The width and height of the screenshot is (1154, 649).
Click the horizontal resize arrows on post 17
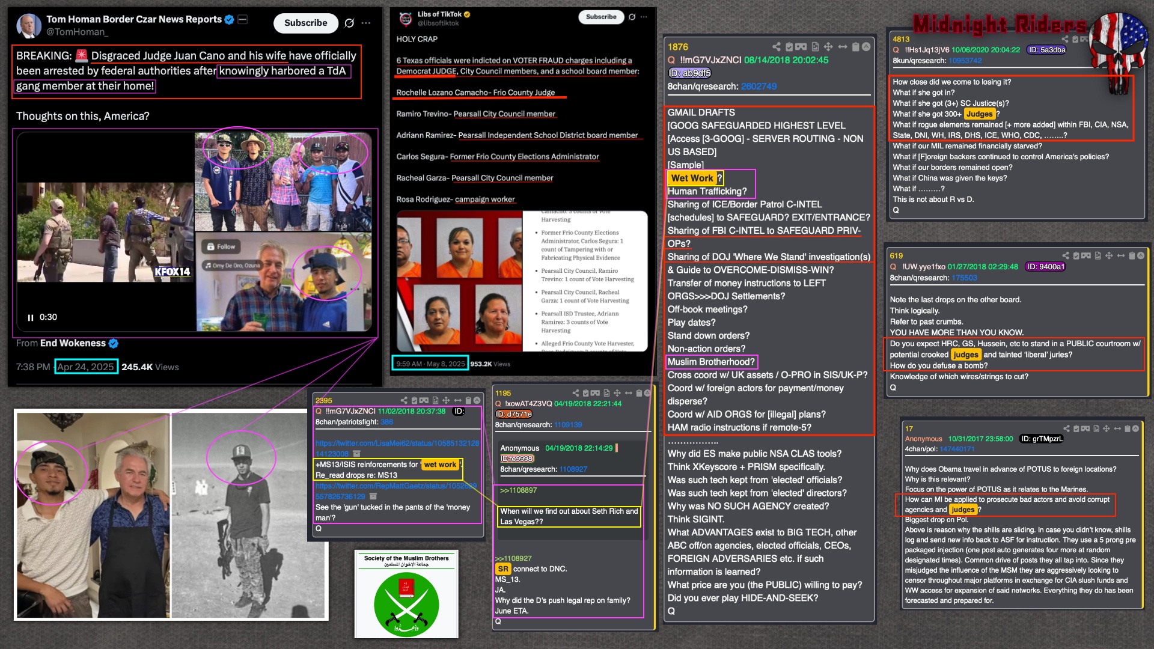[x=1117, y=428]
